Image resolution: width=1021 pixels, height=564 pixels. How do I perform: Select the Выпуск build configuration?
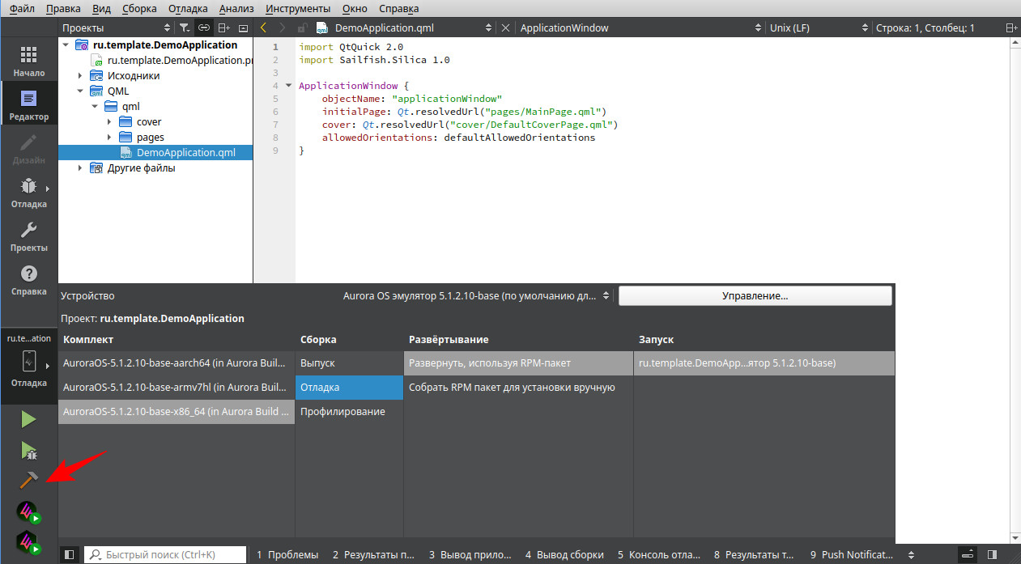coord(317,363)
